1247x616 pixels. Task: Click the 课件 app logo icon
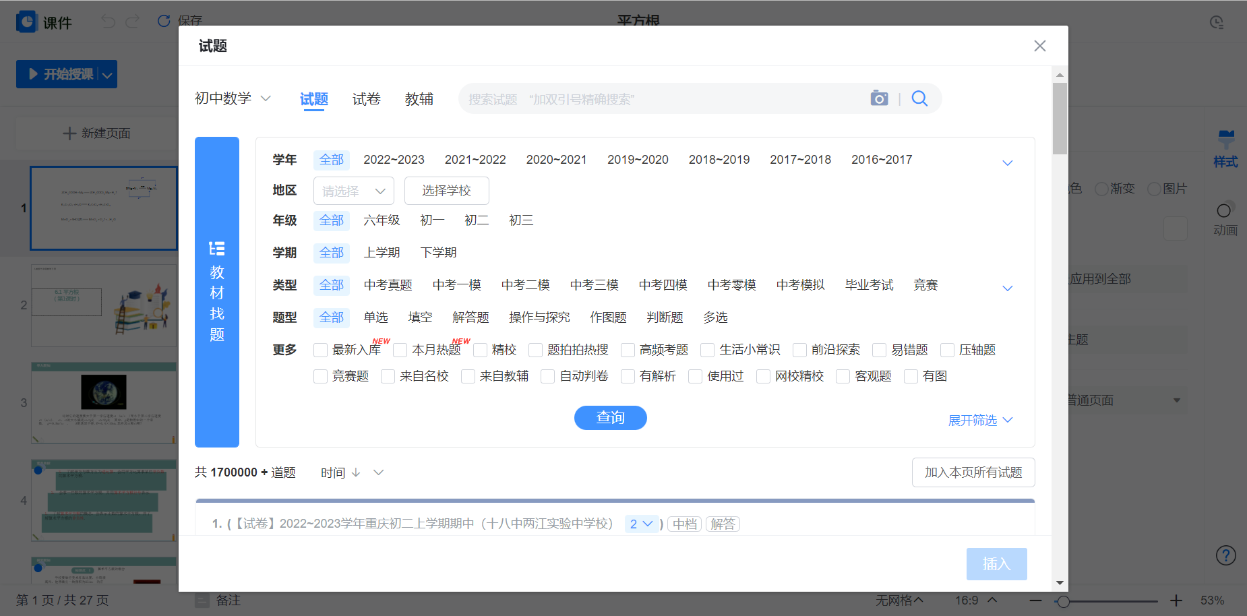point(26,22)
